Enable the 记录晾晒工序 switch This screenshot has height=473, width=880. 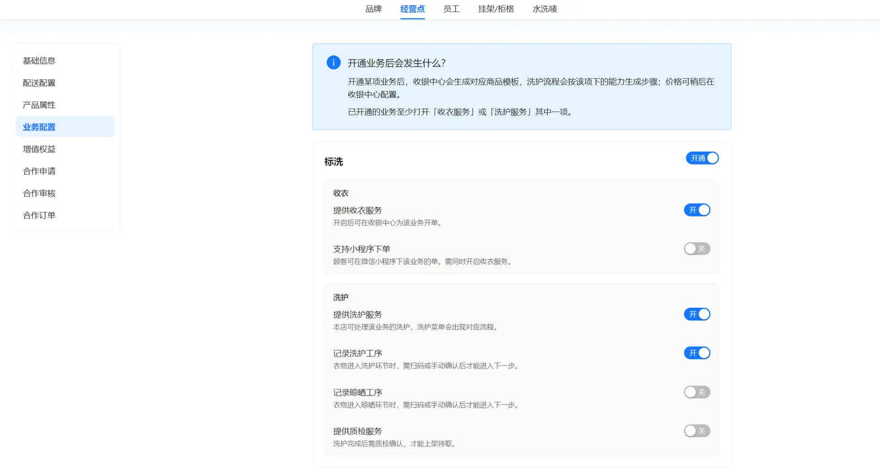click(697, 392)
